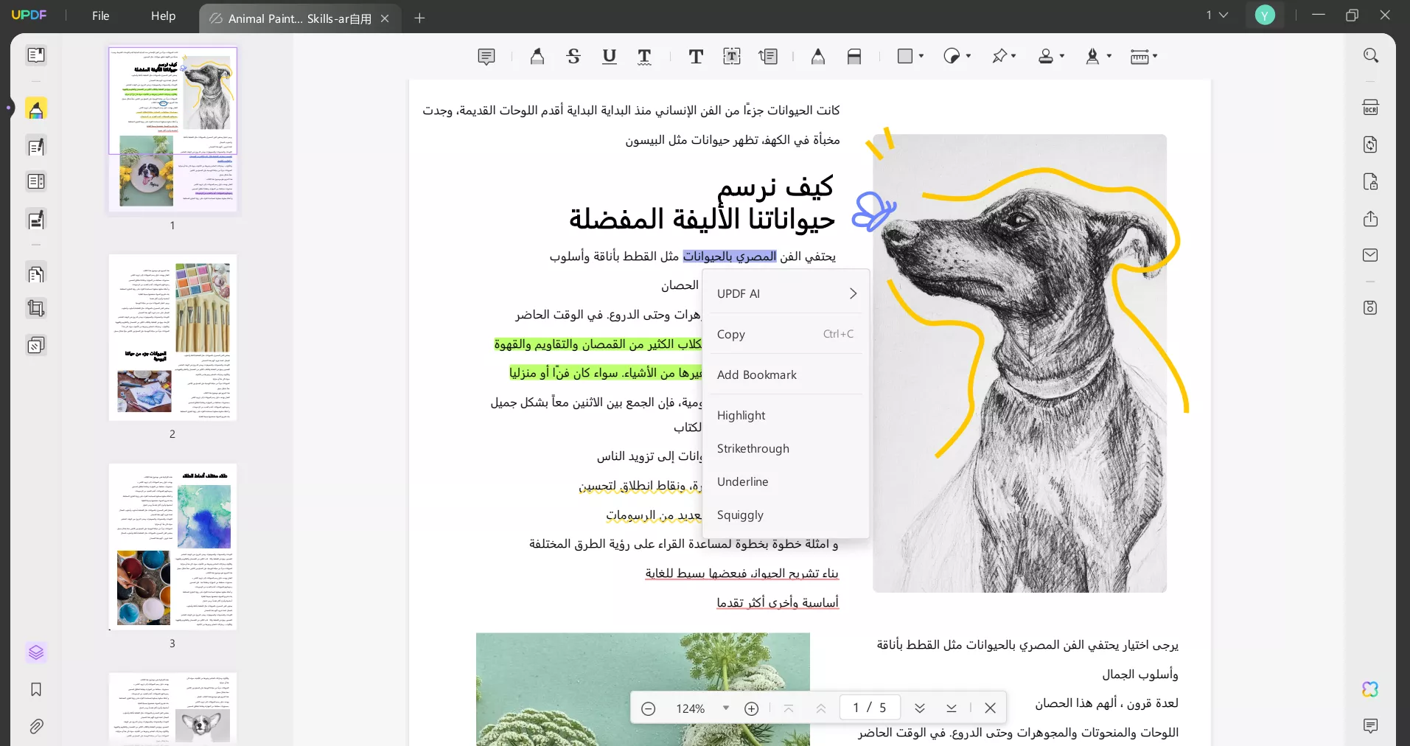The width and height of the screenshot is (1410, 746).
Task: Open the UPDF AI icon at bottom right
Action: coord(1370,689)
